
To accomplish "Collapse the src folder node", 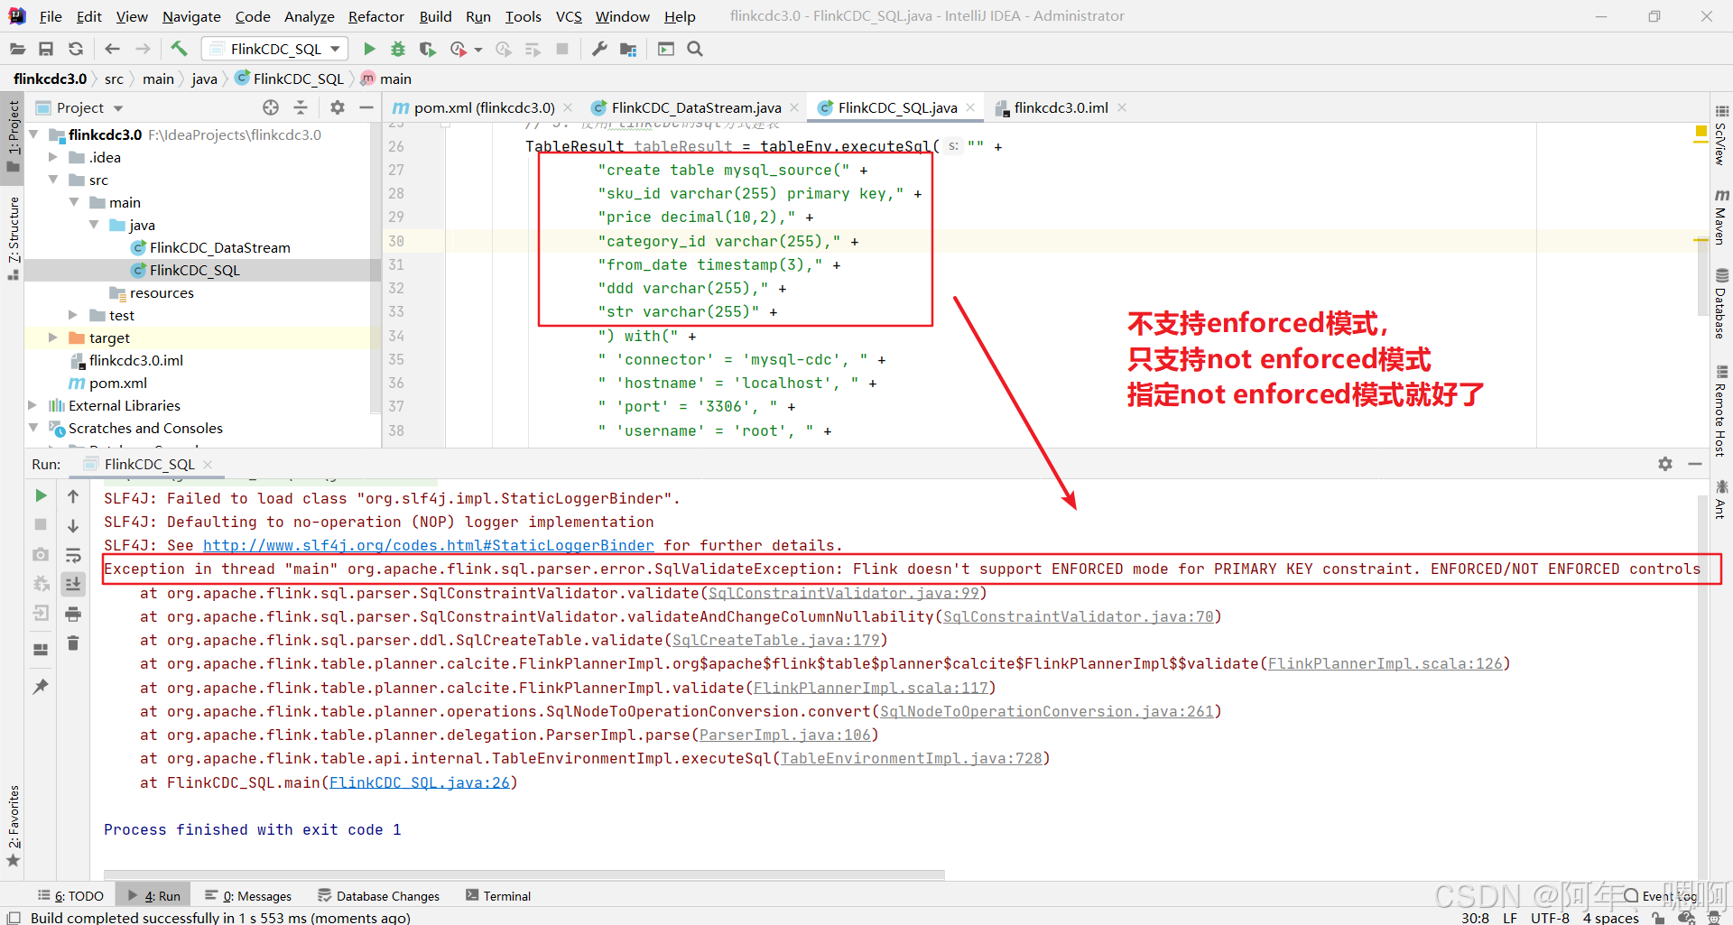I will pyautogui.click(x=54, y=180).
